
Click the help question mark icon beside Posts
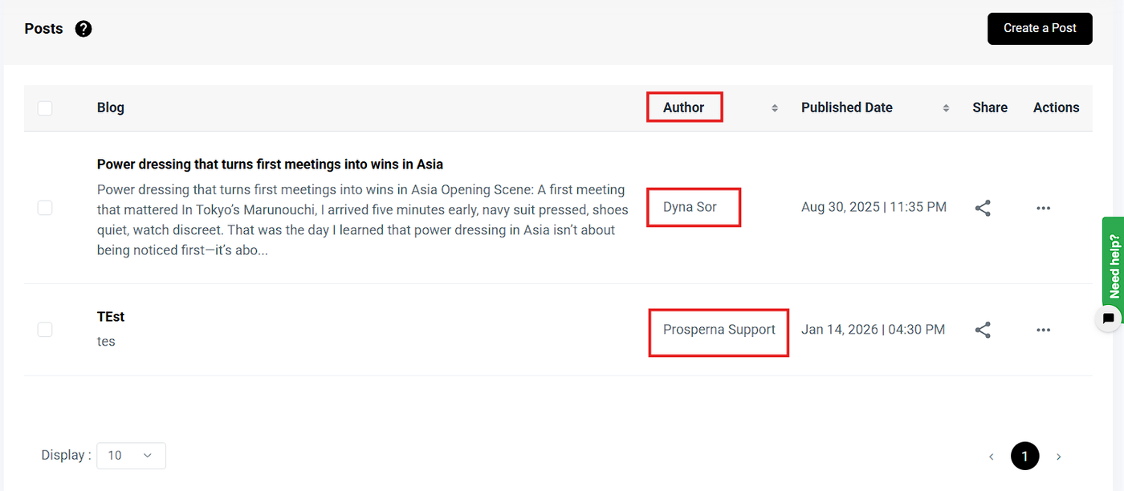[83, 29]
